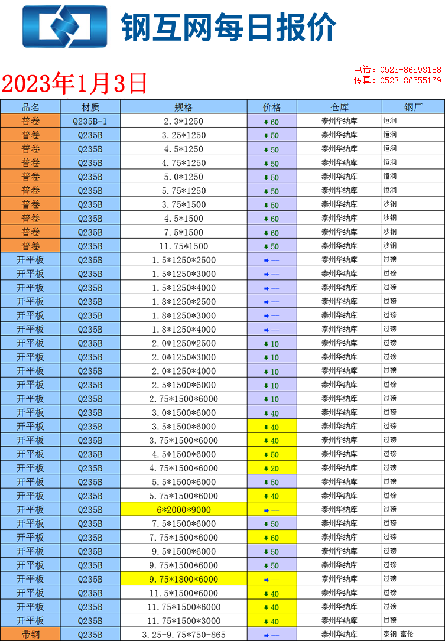Select the Q235B-1 material cell
This screenshot has width=445, height=641.
[x=90, y=122]
